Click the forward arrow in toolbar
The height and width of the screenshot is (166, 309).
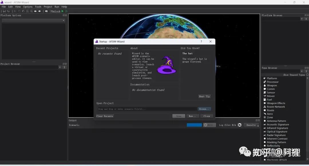pos(39,11)
